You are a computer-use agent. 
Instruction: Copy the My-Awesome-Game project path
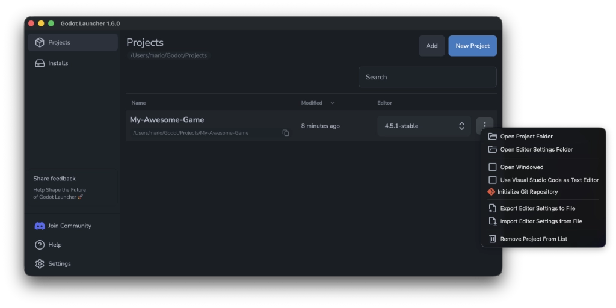[x=286, y=133]
